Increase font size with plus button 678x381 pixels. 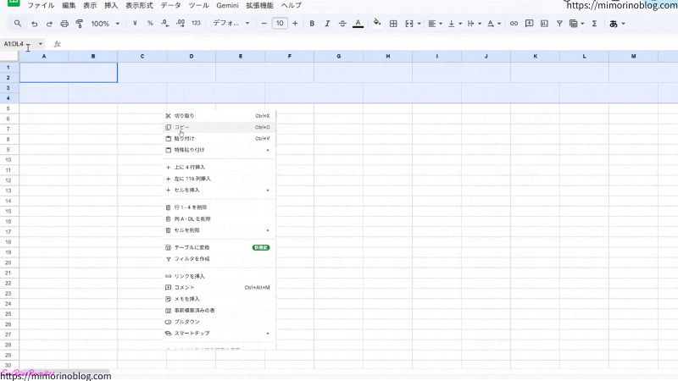tap(295, 24)
